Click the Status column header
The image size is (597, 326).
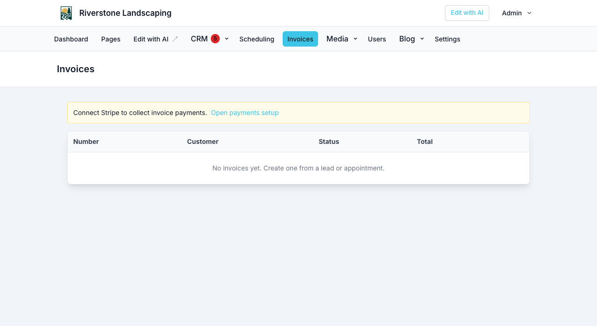(x=329, y=142)
